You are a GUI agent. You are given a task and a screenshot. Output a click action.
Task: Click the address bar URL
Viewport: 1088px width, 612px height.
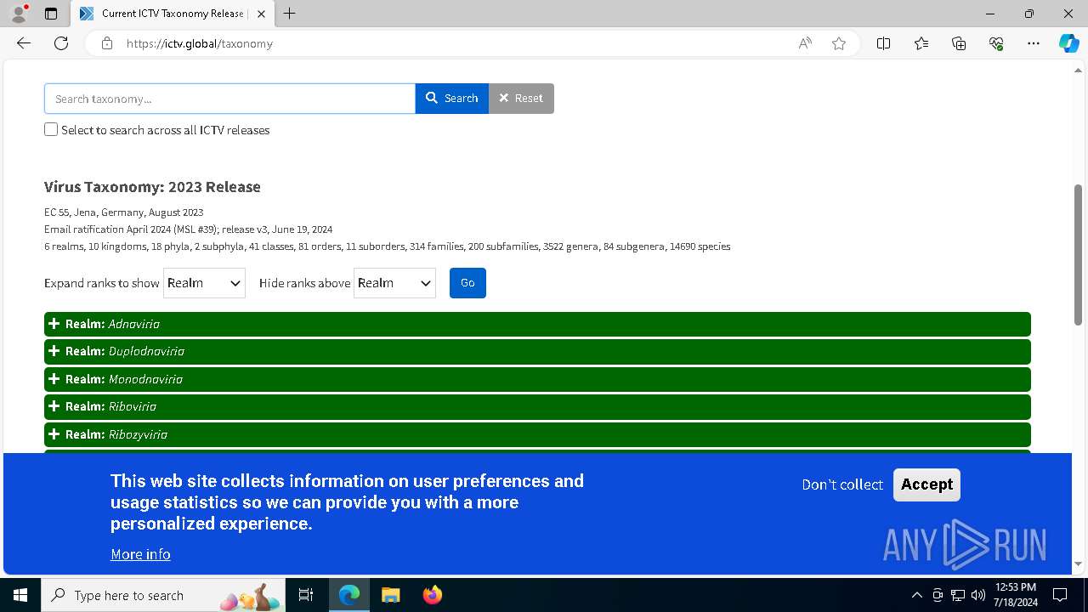tap(200, 43)
